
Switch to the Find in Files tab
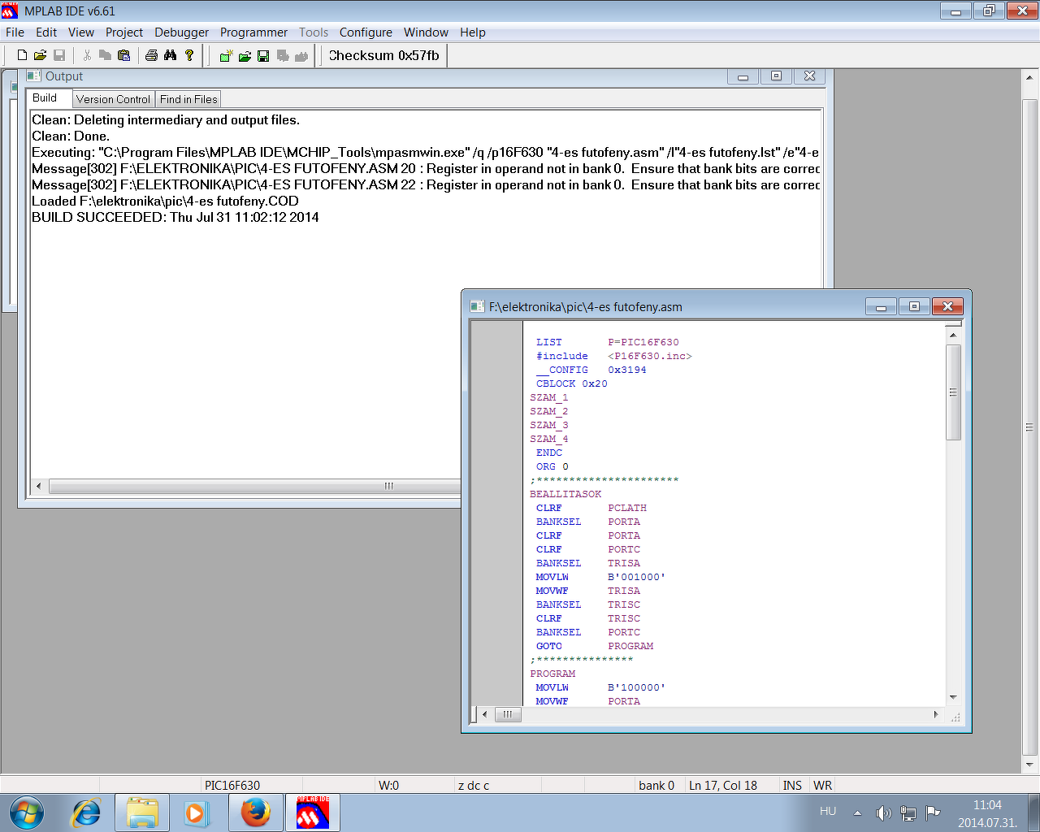click(x=188, y=99)
